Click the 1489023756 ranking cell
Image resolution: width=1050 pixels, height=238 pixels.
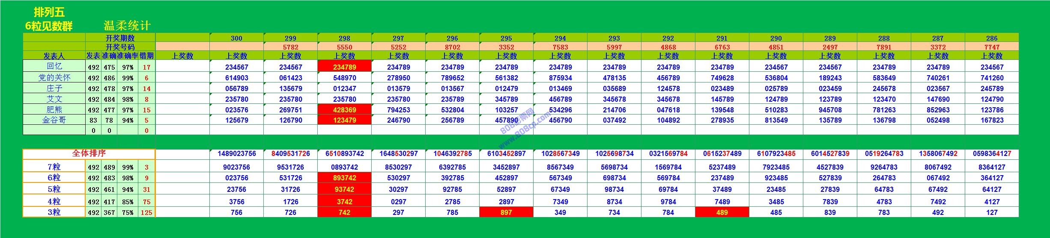236,153
